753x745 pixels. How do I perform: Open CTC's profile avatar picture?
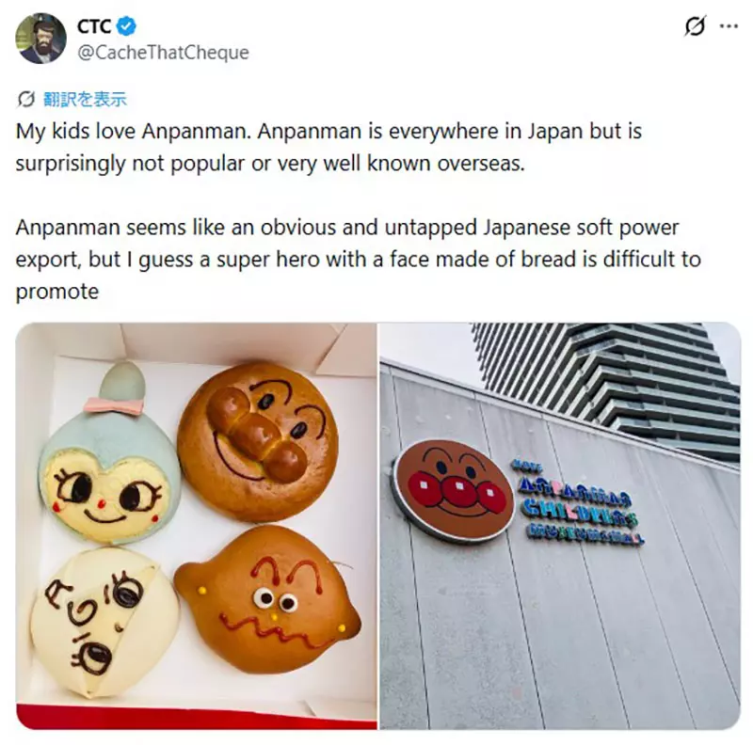40,39
